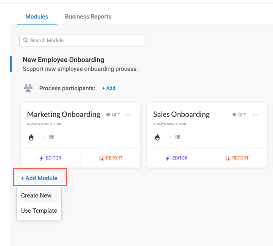Open the Modules tab
Viewport: 273px width, 246px height.
click(37, 16)
